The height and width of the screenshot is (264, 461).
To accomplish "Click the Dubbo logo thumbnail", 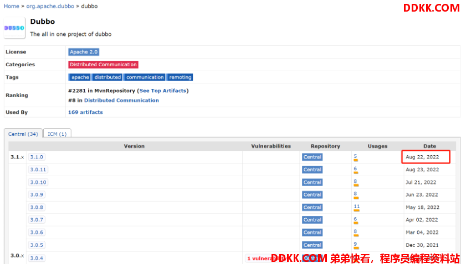I will 14,28.
